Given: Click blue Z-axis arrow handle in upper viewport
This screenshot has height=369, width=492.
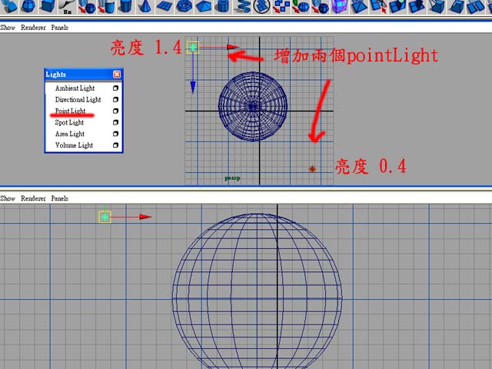Looking at the screenshot, I should pos(193,87).
